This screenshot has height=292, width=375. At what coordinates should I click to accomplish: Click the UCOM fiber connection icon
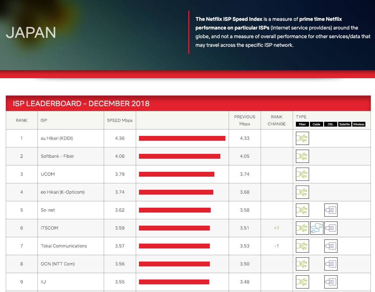pyautogui.click(x=302, y=174)
